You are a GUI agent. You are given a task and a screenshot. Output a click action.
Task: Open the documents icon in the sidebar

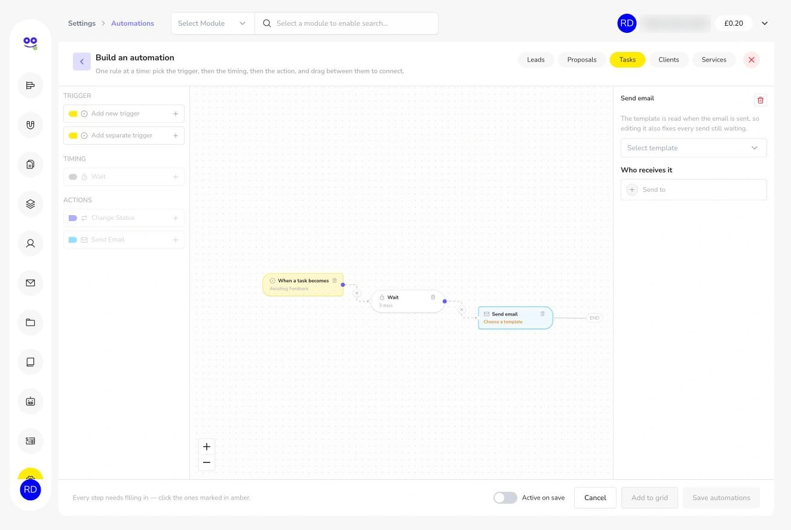point(30,164)
